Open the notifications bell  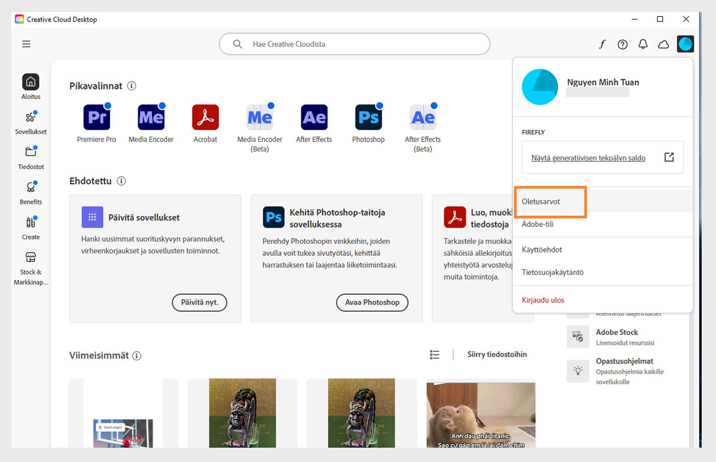(643, 44)
